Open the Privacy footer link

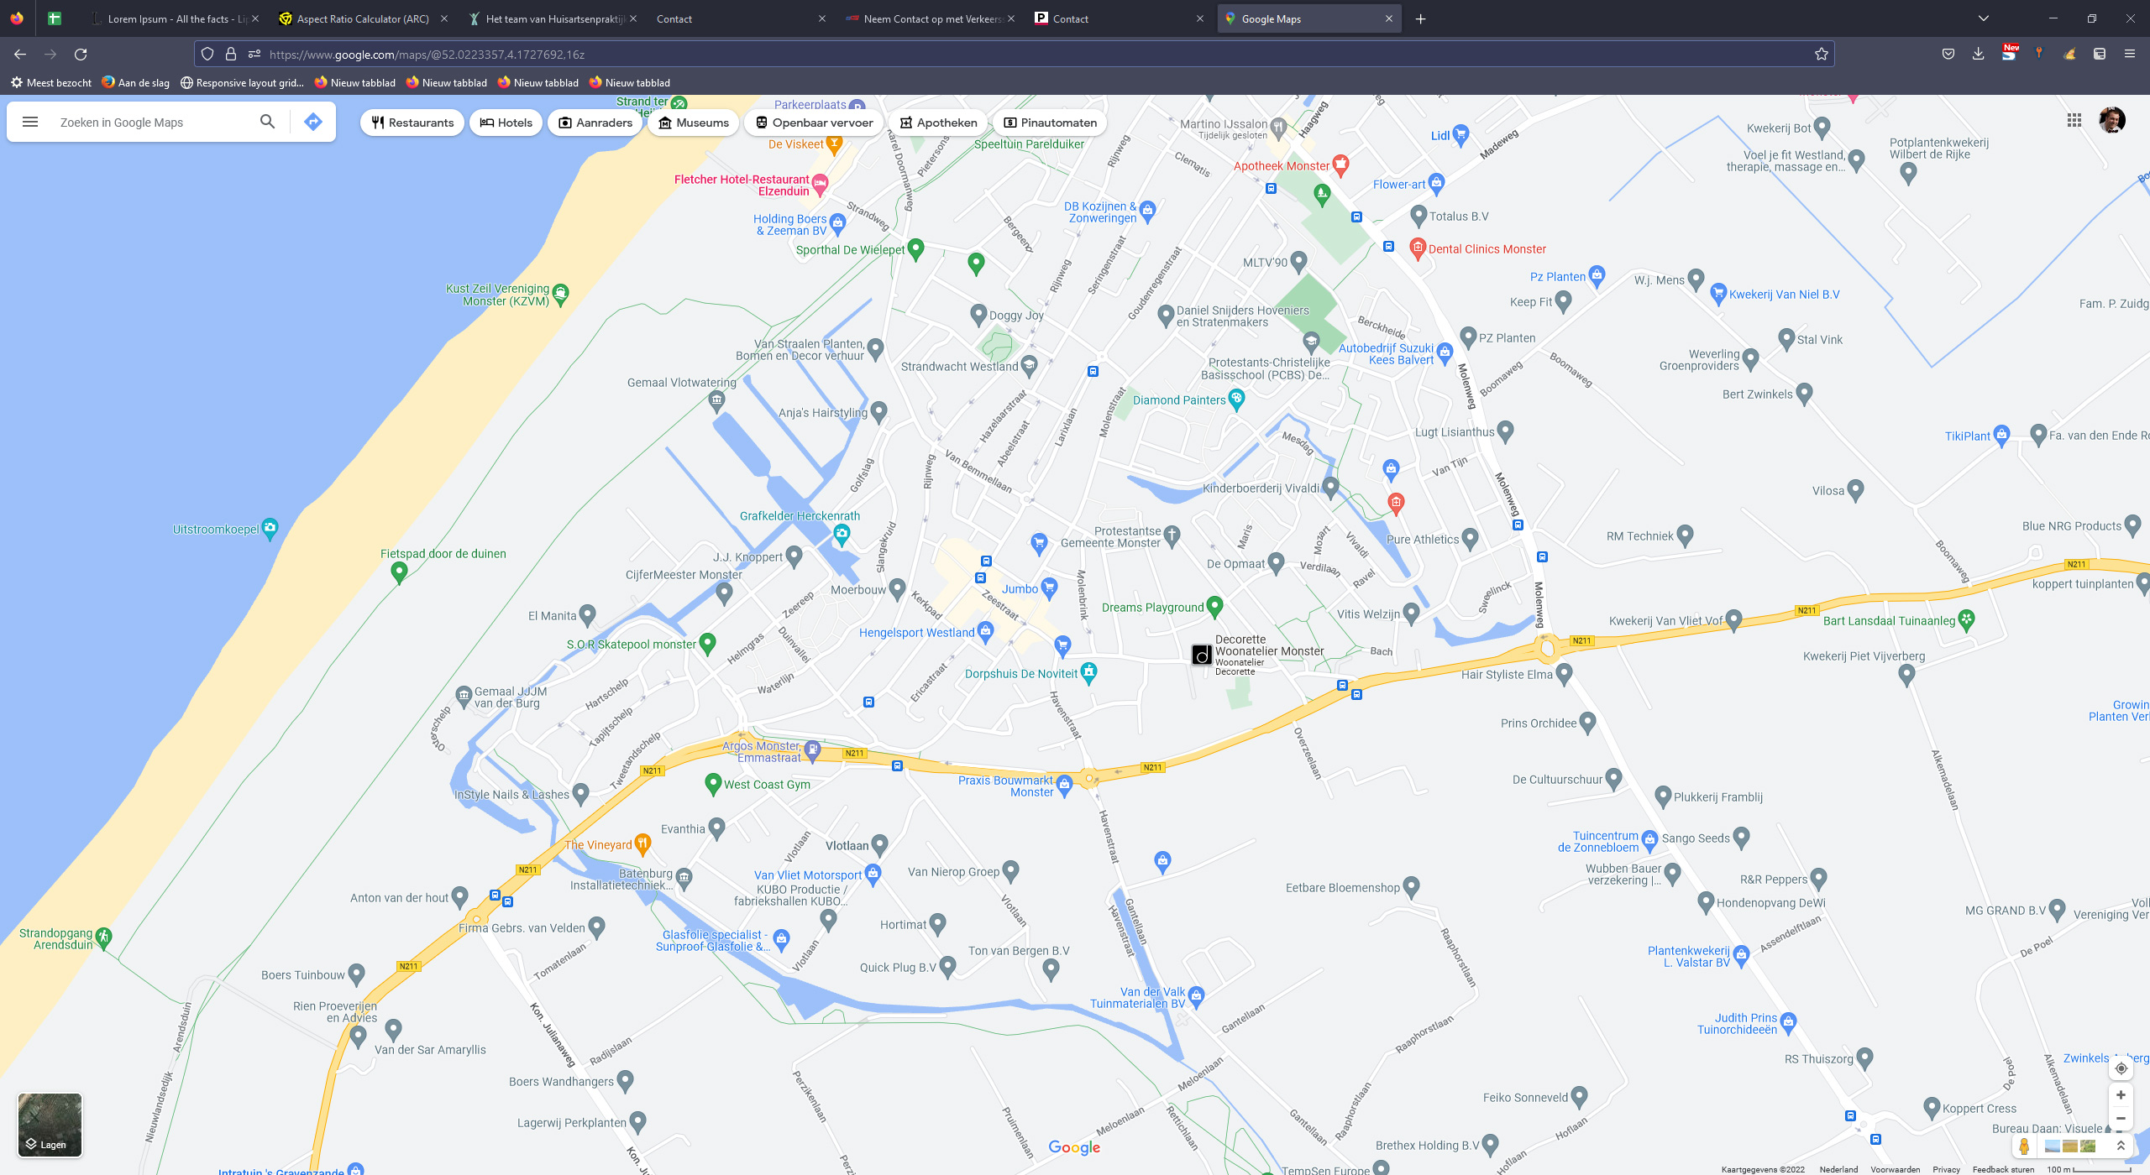click(x=1946, y=1169)
